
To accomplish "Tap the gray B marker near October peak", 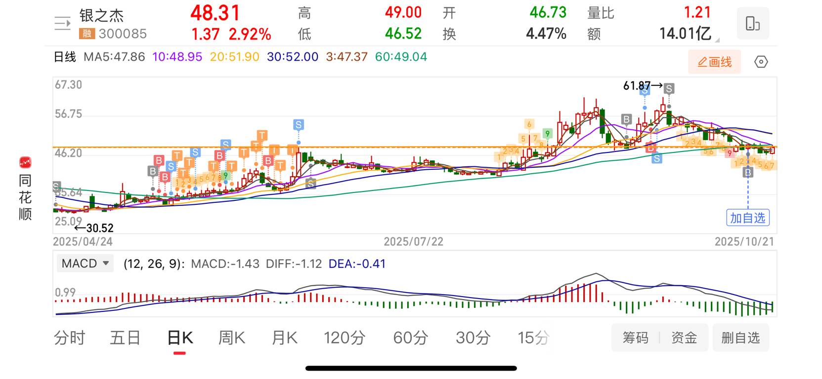I will click(x=626, y=119).
